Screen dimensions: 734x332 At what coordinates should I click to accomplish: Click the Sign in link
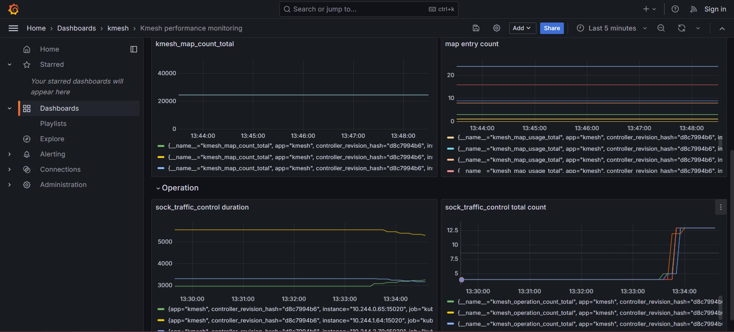pyautogui.click(x=715, y=9)
